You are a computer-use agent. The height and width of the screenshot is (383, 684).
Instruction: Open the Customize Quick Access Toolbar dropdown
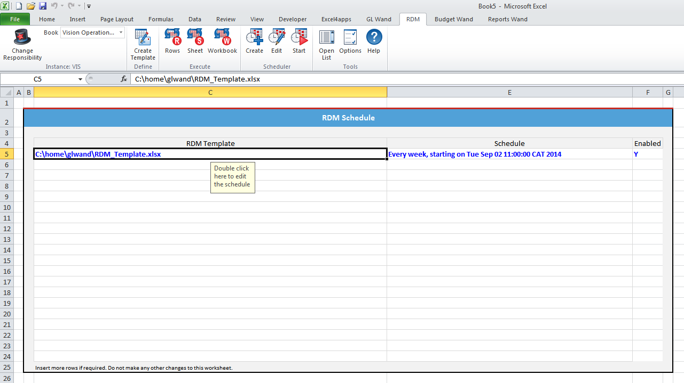(89, 6)
